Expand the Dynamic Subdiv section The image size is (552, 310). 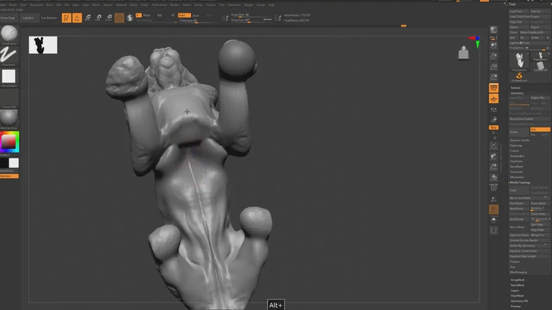point(519,140)
